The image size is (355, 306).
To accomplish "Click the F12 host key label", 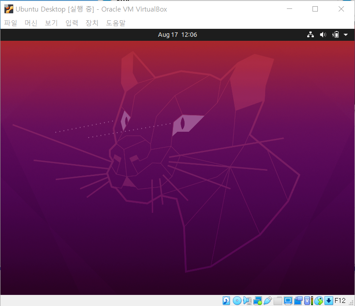I will pos(340,301).
